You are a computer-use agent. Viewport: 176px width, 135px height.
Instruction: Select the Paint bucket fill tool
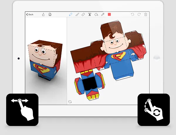pos(96,14)
